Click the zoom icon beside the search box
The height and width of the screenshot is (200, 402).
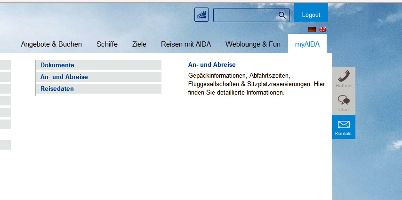[201, 15]
